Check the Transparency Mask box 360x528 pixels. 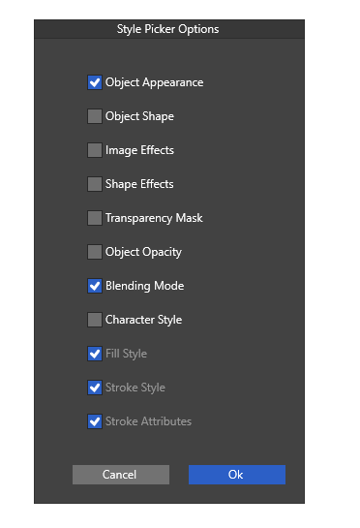(95, 218)
